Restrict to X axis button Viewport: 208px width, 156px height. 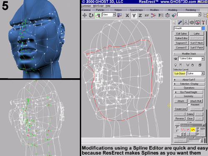point(127,15)
